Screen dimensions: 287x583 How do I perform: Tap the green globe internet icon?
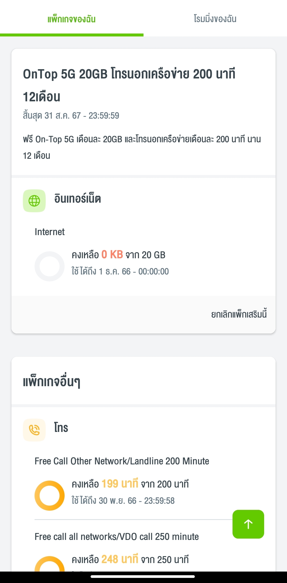[x=34, y=201]
